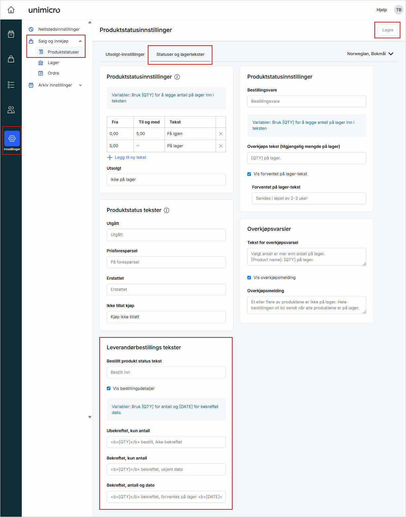The image size is (406, 517).
Task: Toggle 'Vis overkjøpsmelding' checkbox
Action: (249, 278)
